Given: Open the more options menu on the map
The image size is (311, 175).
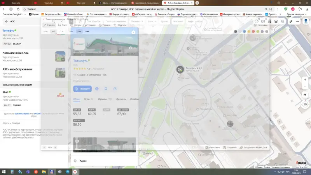Looking at the screenshot, I should [297, 21].
